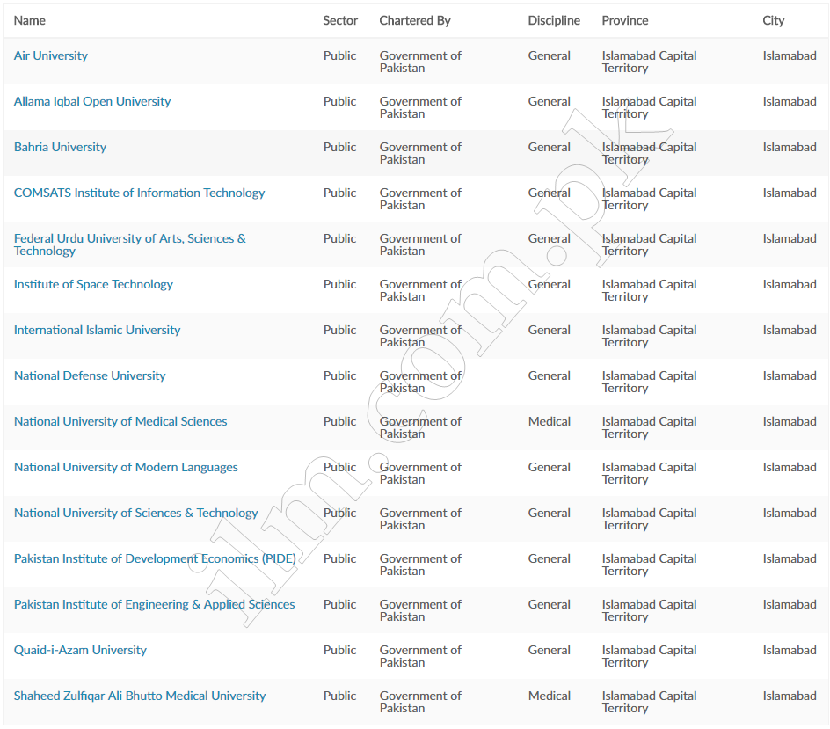Select Institute of Space Technology link
This screenshot has height=729, width=830.
click(93, 284)
